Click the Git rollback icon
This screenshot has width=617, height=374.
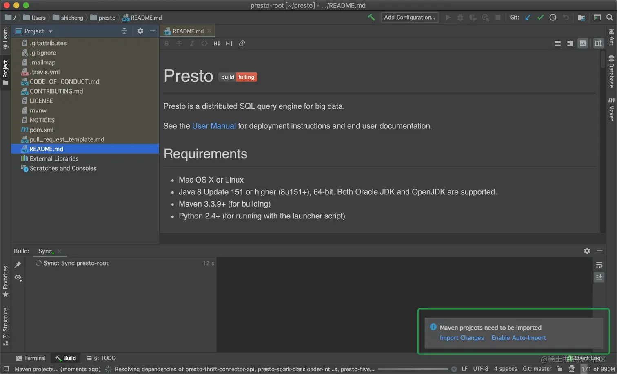pyautogui.click(x=566, y=18)
